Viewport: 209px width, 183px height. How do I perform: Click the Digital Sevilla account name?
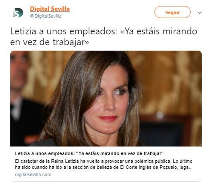coord(50,9)
